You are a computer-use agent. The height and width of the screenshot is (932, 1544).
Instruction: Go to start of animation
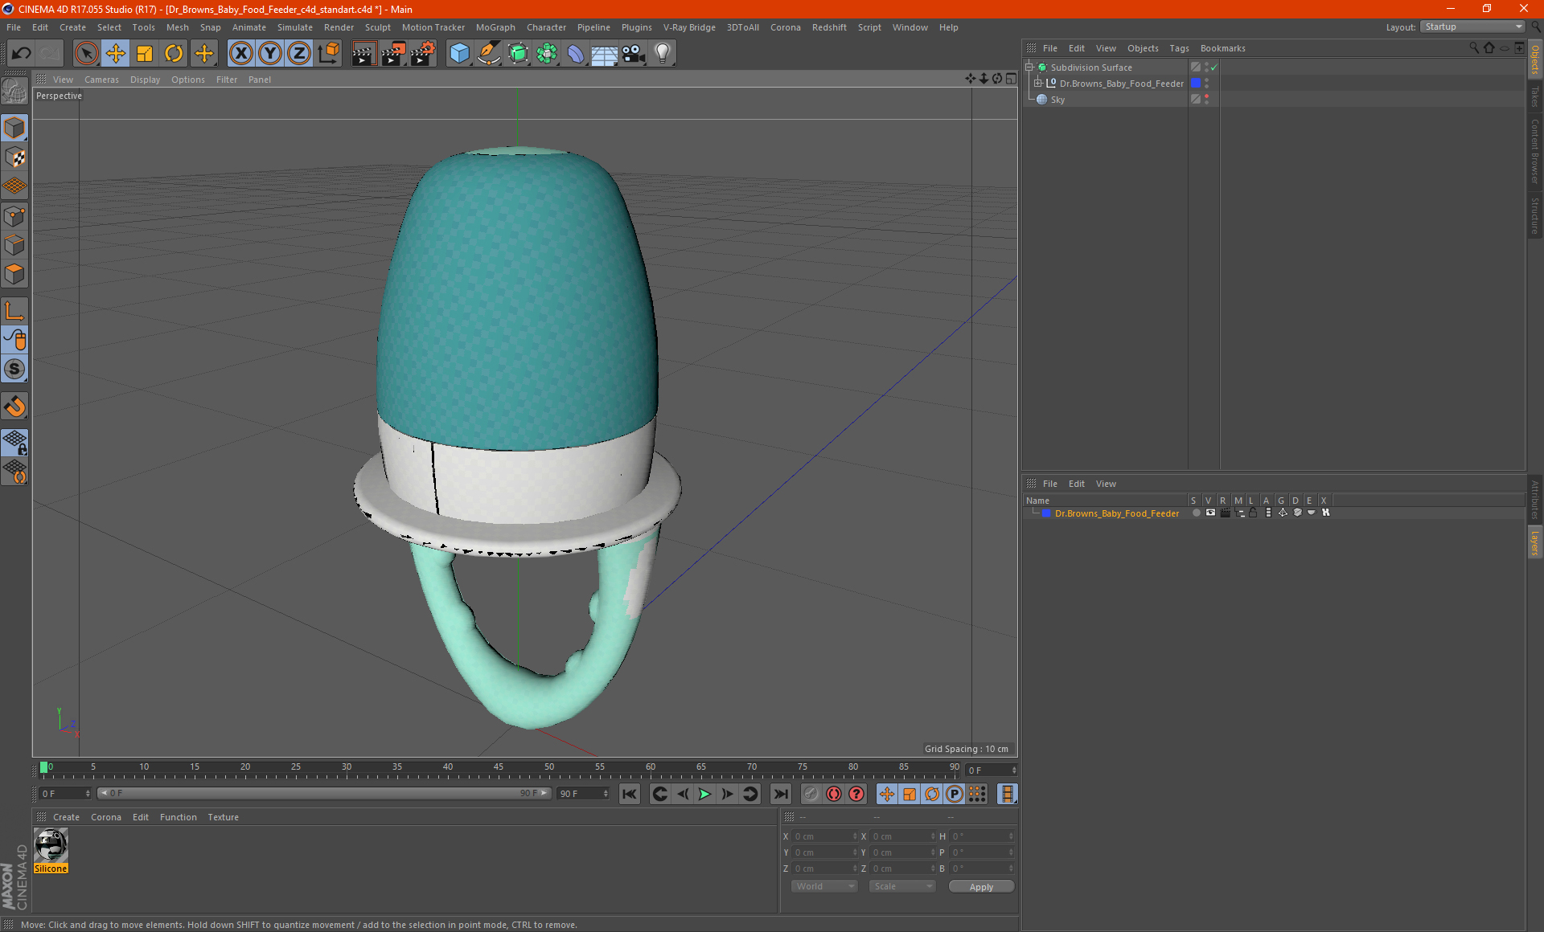click(630, 794)
